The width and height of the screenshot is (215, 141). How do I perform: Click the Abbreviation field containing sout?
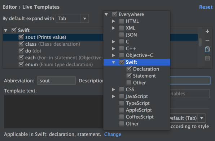click(56, 81)
